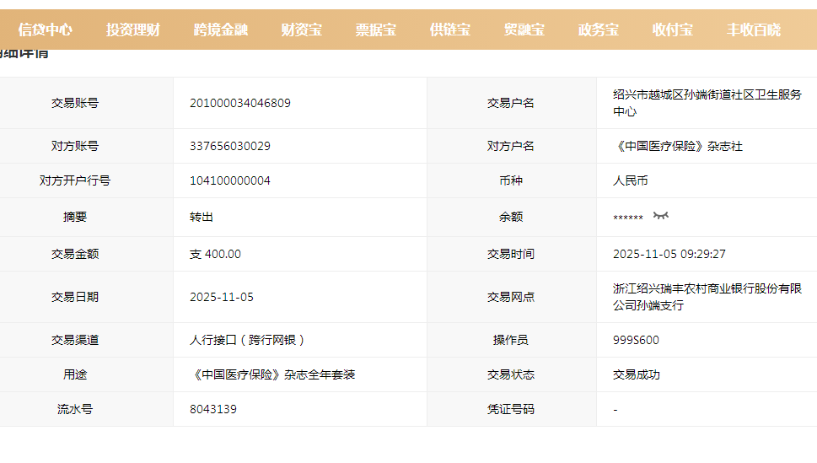Click the 票据宝 navigation item

point(376,30)
